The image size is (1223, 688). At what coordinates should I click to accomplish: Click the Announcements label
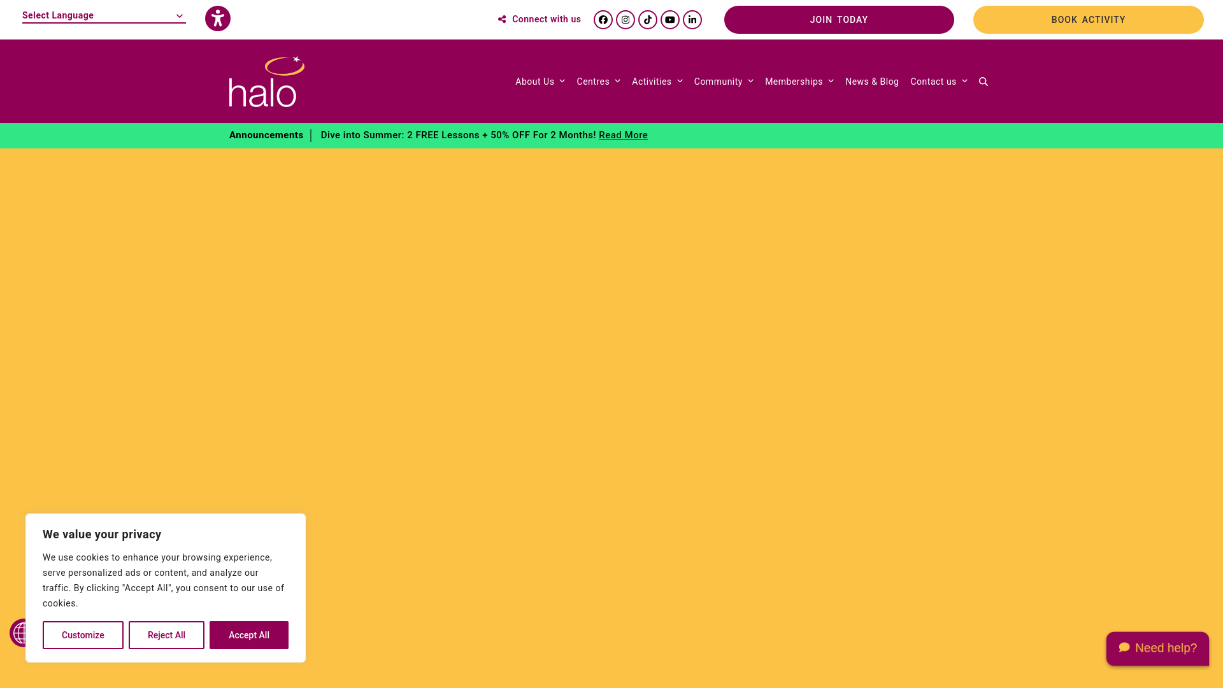tap(266, 135)
